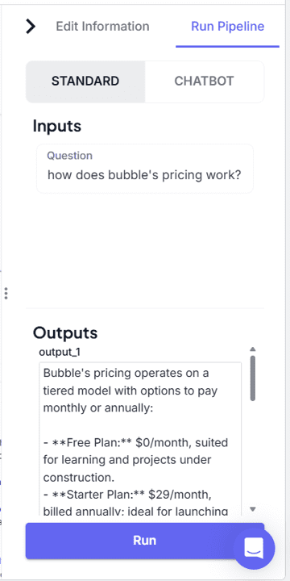Switch to CHATBOT mode
290x581 pixels.
coord(204,82)
